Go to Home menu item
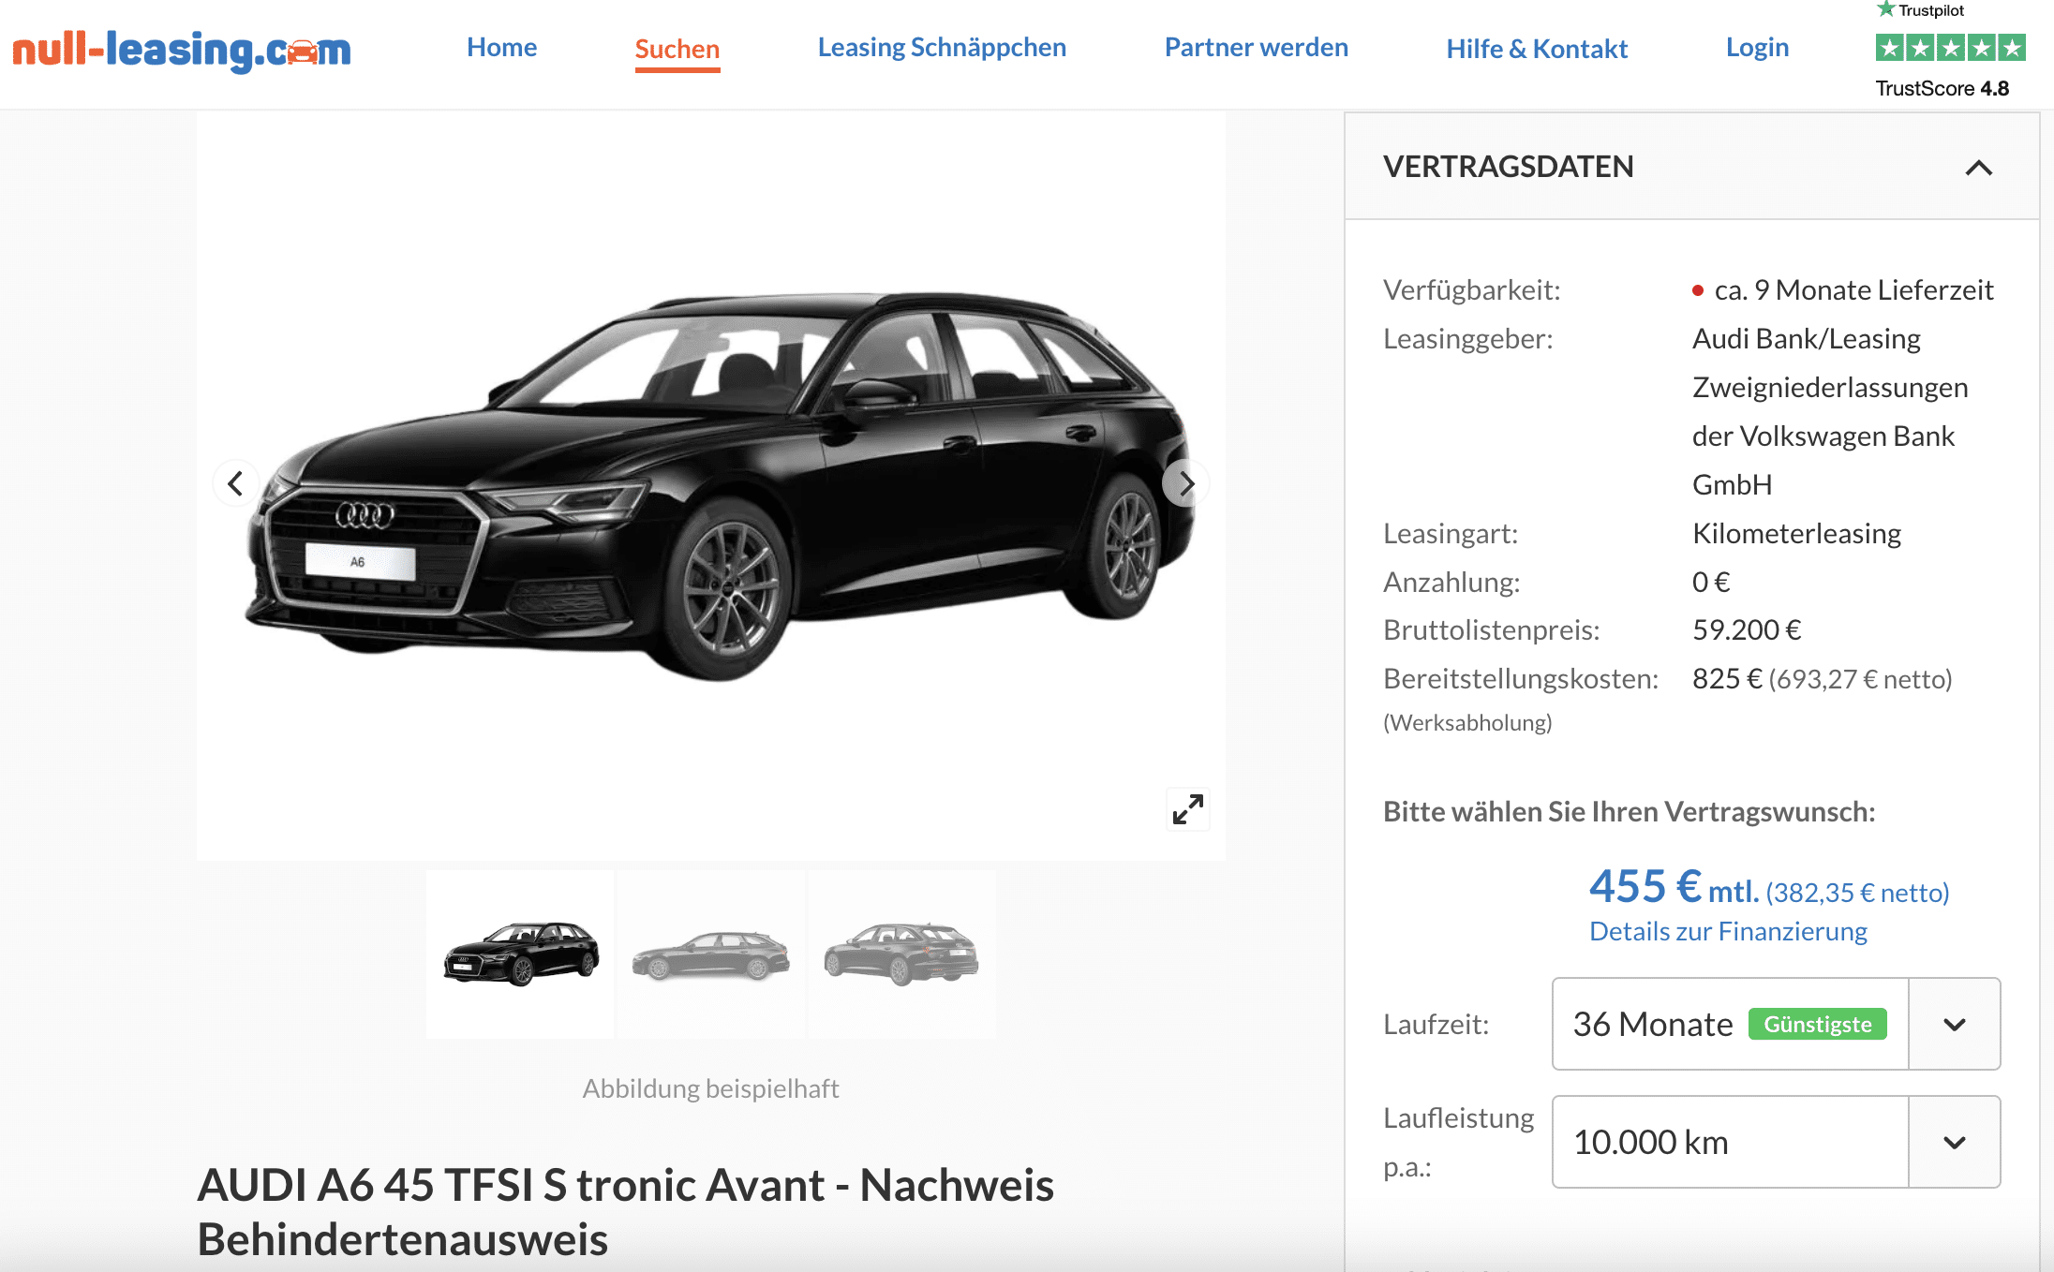 [x=501, y=48]
